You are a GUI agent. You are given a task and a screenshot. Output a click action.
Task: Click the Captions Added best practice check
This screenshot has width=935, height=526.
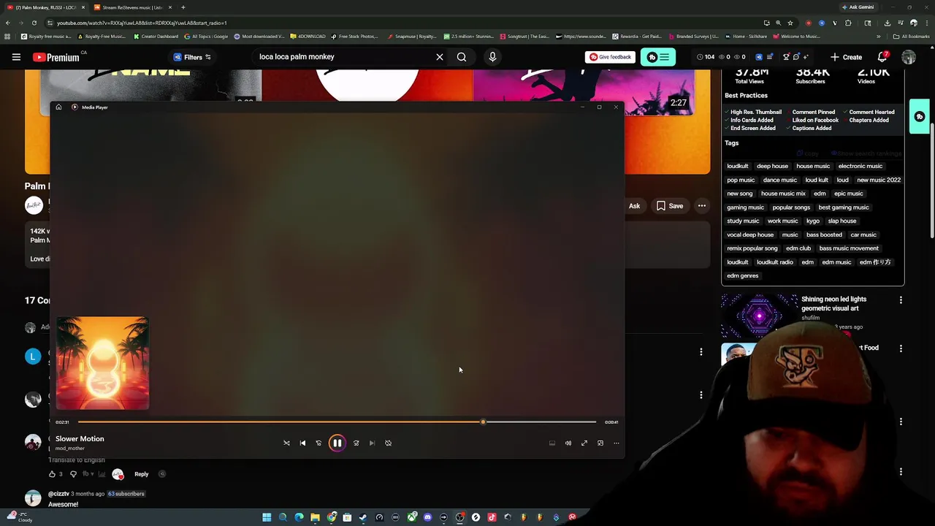click(x=809, y=129)
